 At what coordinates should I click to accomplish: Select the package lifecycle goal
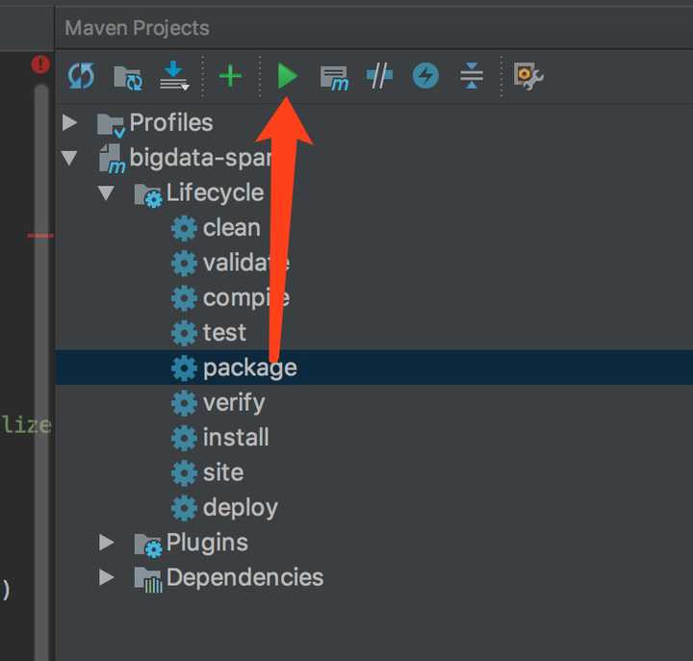point(249,368)
